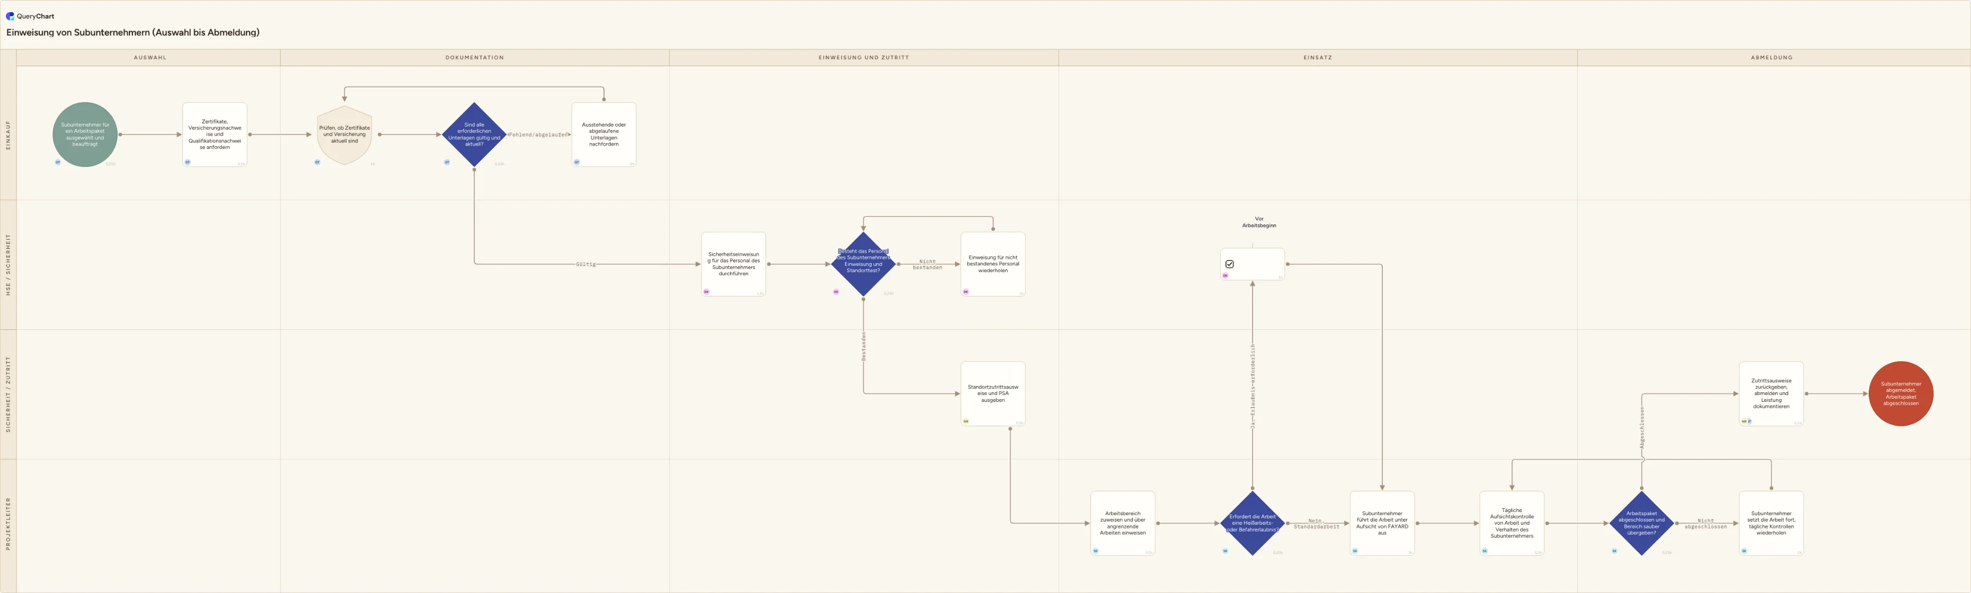
Task: Select the Tägliche Aufsichtskontrolle von Arbeit node
Action: pos(1512,524)
